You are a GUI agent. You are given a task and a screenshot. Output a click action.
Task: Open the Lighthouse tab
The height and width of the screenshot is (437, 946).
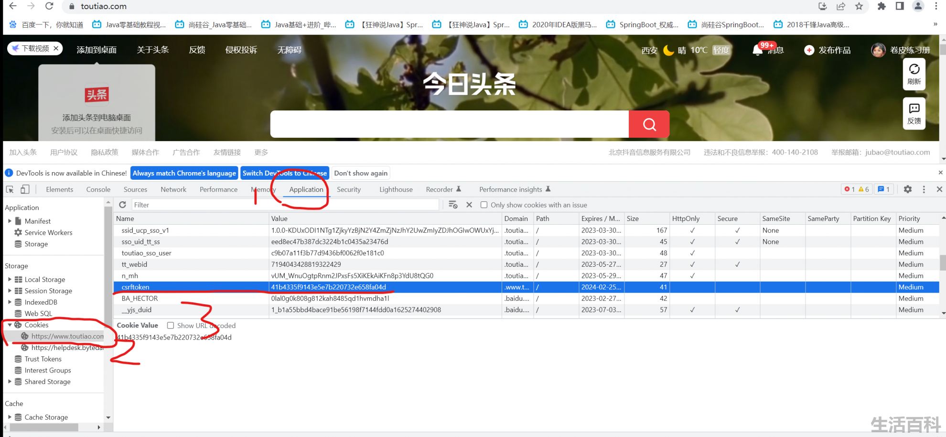tap(396, 189)
